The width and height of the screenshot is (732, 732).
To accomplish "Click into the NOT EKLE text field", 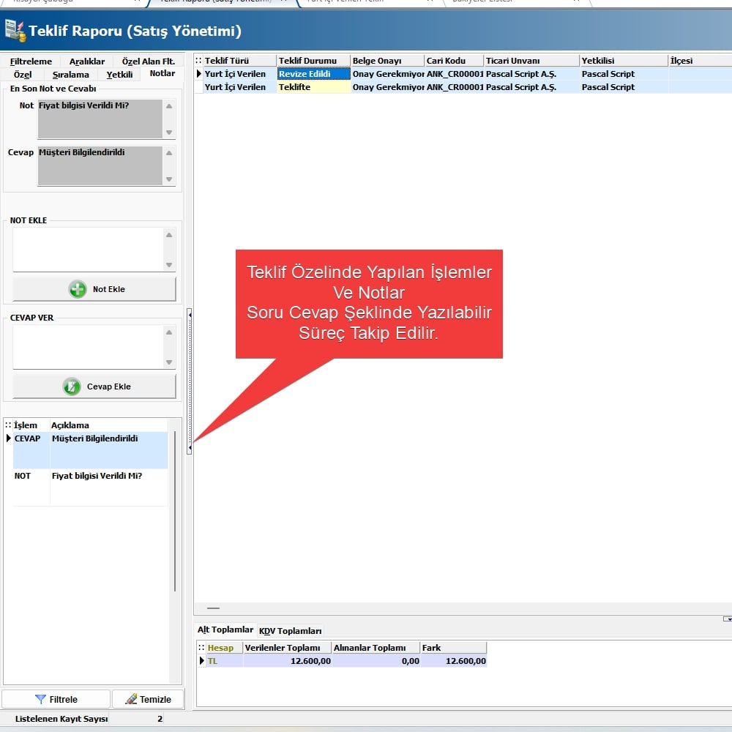I will (87, 250).
